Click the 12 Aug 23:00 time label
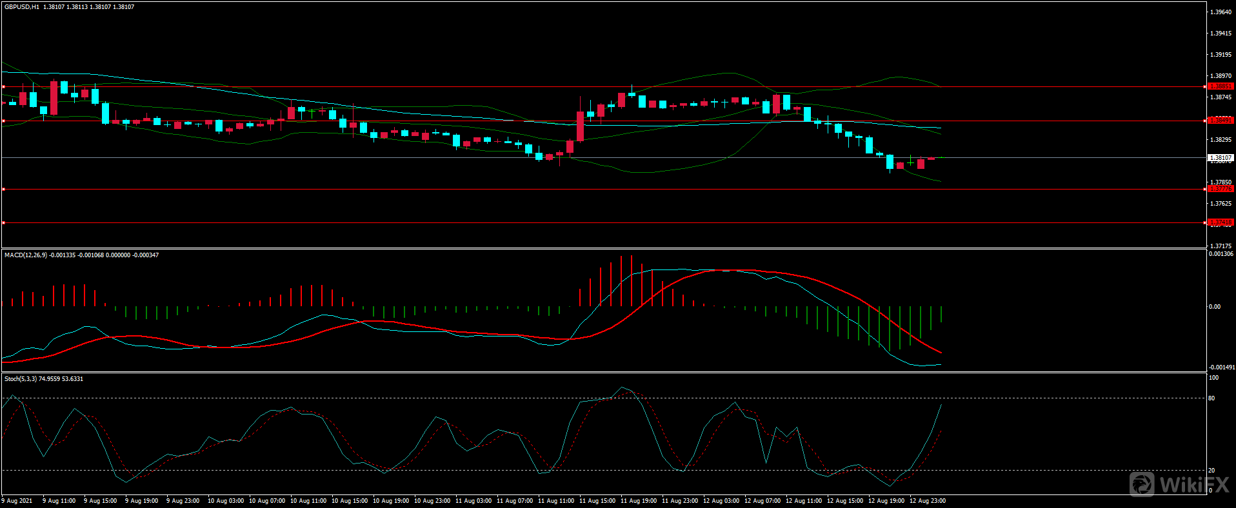The image size is (1236, 508). [x=928, y=501]
